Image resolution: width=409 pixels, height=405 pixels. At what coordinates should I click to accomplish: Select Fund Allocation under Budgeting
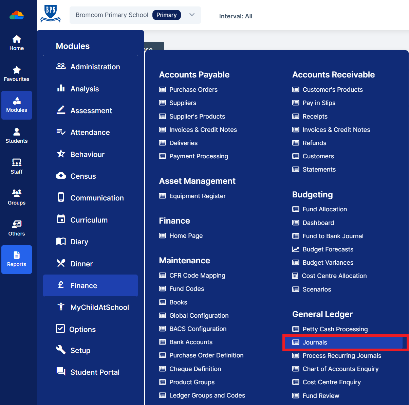pyautogui.click(x=324, y=209)
